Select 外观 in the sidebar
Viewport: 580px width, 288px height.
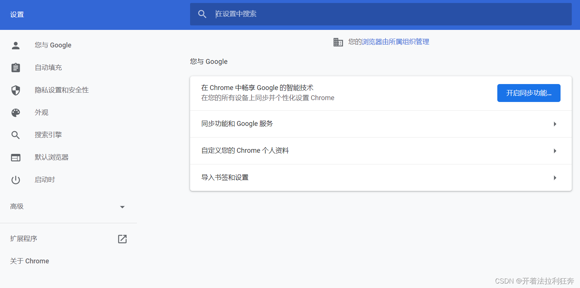[42, 112]
